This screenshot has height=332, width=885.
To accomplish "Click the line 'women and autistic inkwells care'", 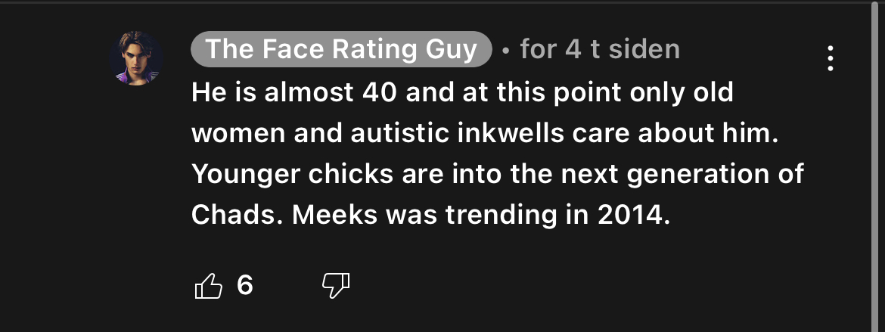I will coord(485,134).
